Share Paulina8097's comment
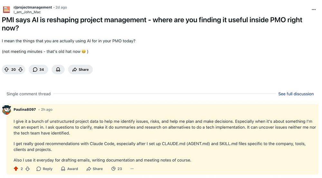This screenshot has height=178, width=322. pyautogui.click(x=95, y=169)
